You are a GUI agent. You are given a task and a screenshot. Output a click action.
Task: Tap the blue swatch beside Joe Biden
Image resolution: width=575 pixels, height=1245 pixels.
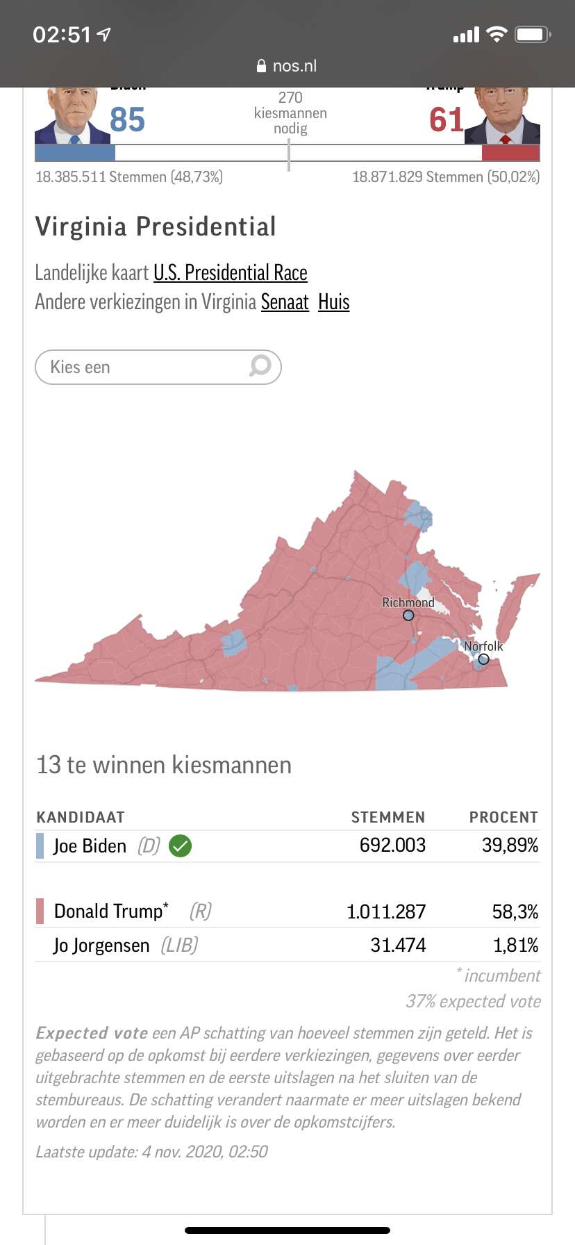[40, 846]
